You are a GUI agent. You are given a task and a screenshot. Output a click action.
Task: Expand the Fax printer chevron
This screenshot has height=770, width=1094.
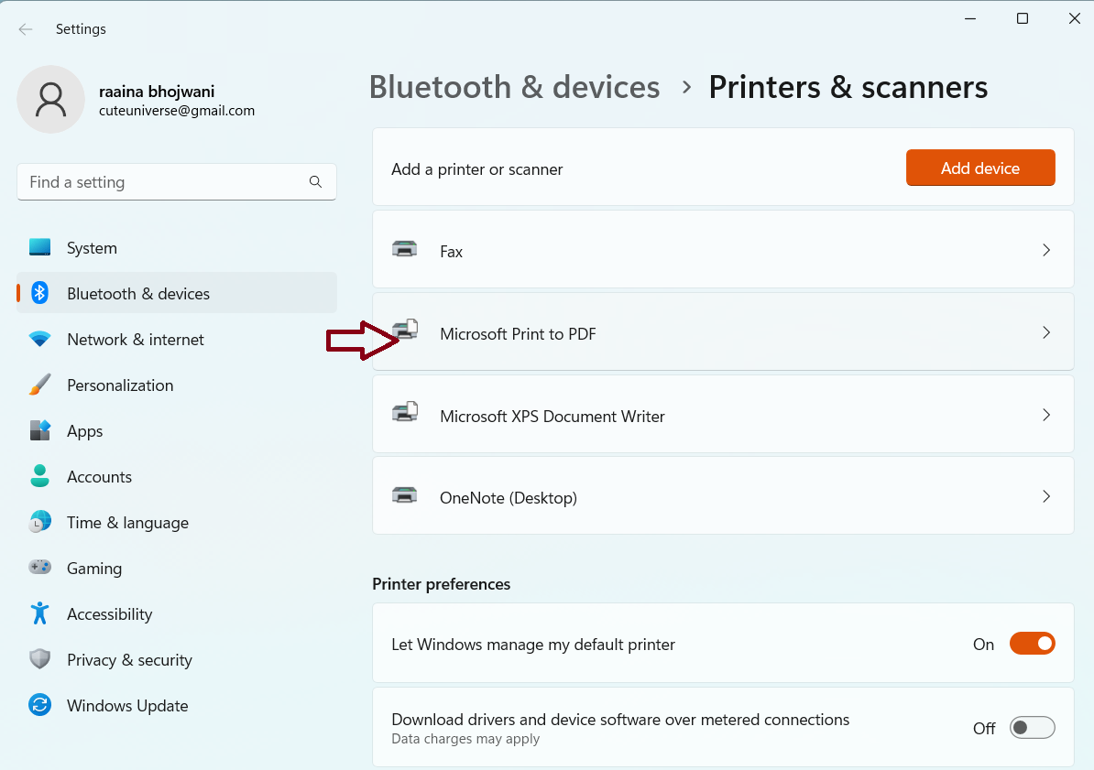tap(1045, 250)
